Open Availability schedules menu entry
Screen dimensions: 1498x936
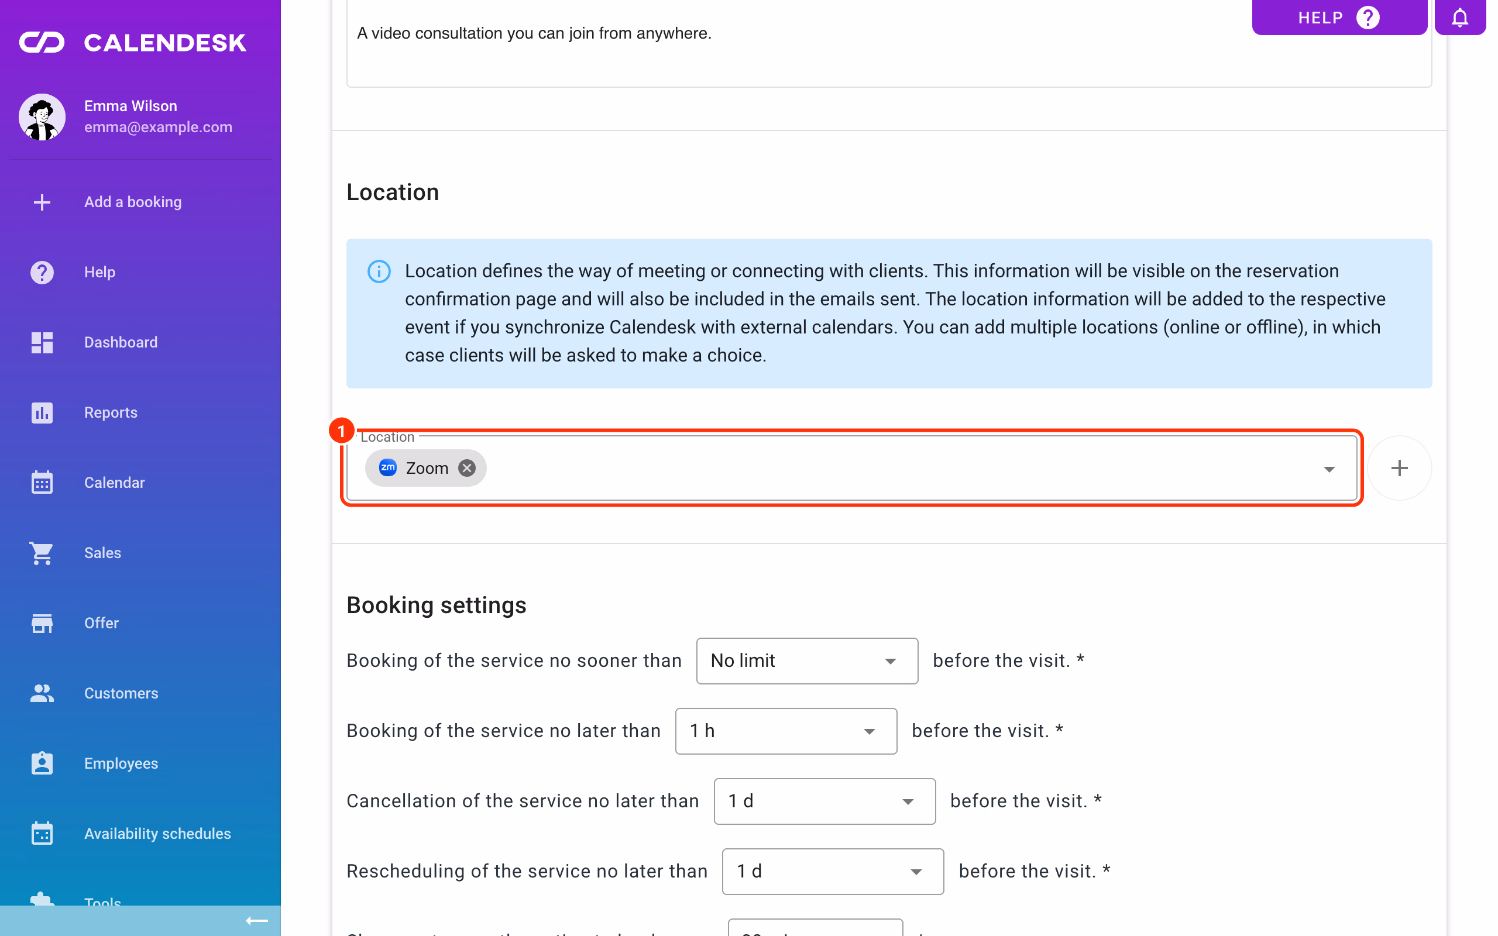click(x=140, y=833)
